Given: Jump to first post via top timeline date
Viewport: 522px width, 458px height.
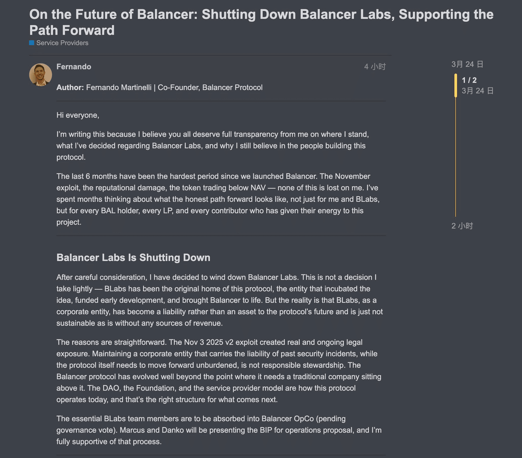Looking at the screenshot, I should [x=467, y=64].
